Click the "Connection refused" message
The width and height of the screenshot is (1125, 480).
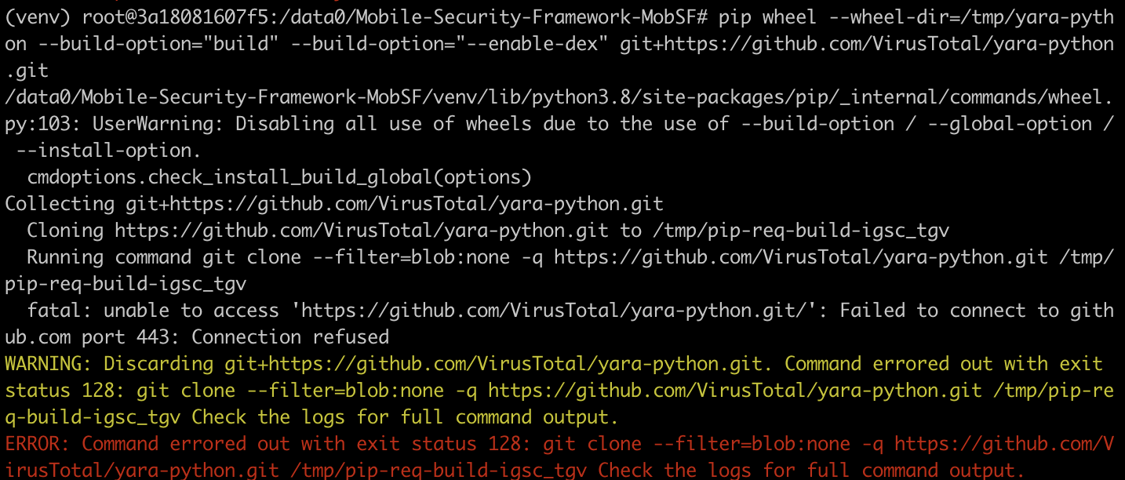pyautogui.click(x=290, y=337)
